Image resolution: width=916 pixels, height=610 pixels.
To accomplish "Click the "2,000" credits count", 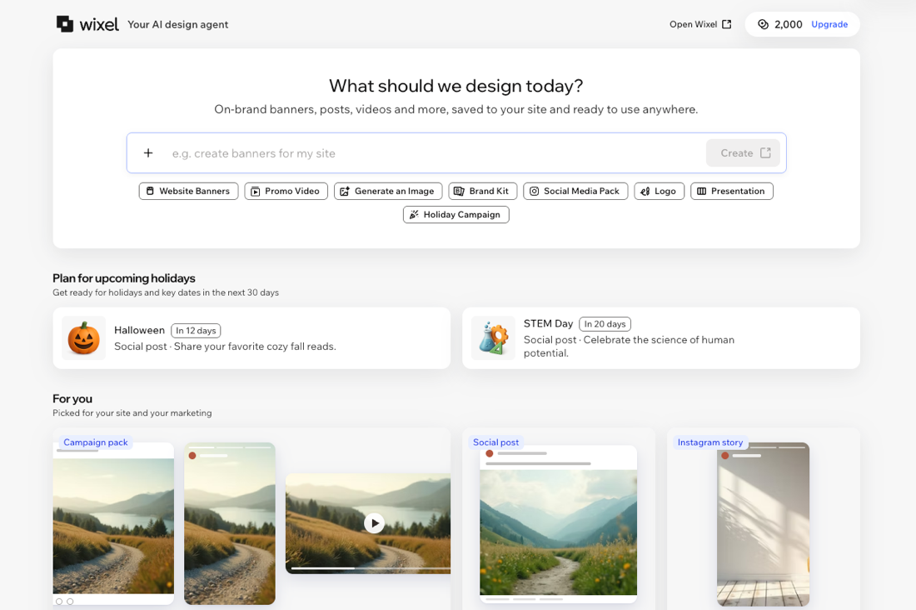I will [x=788, y=24].
